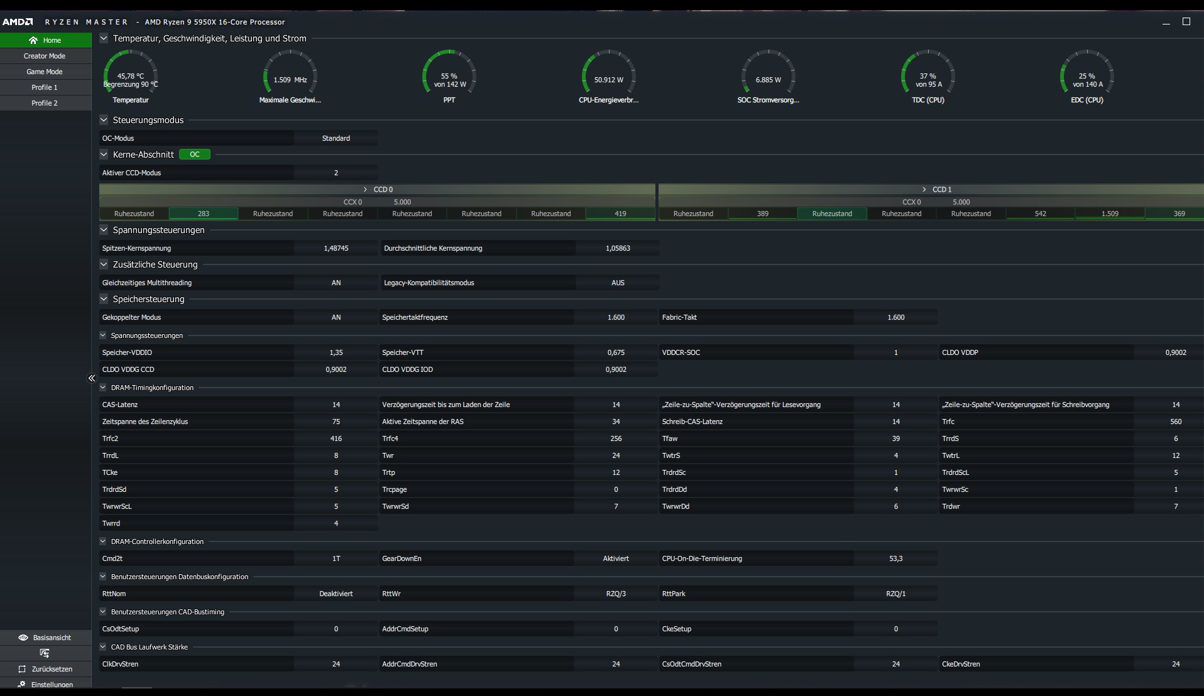This screenshot has height=696, width=1204.
Task: Click the GearDownEn value Aktiviert
Action: pos(616,558)
